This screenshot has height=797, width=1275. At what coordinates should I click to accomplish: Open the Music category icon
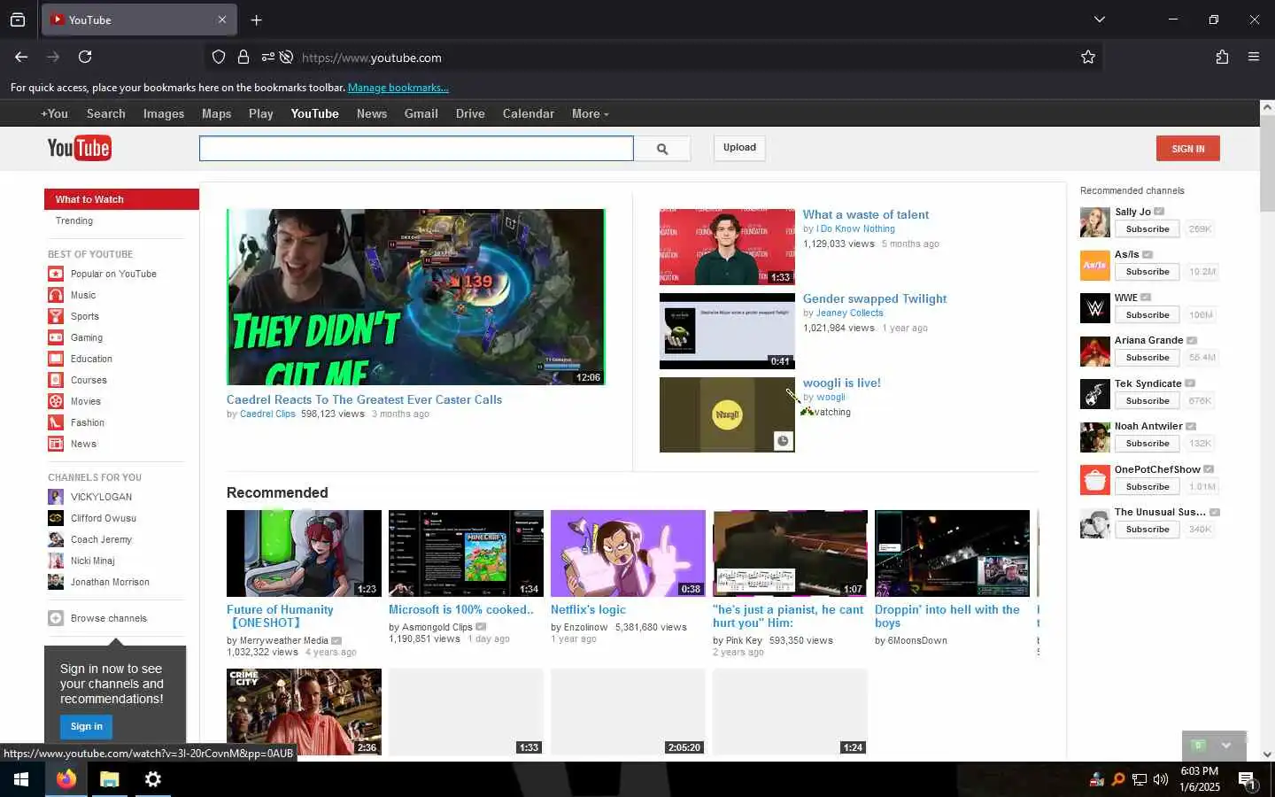[56, 295]
